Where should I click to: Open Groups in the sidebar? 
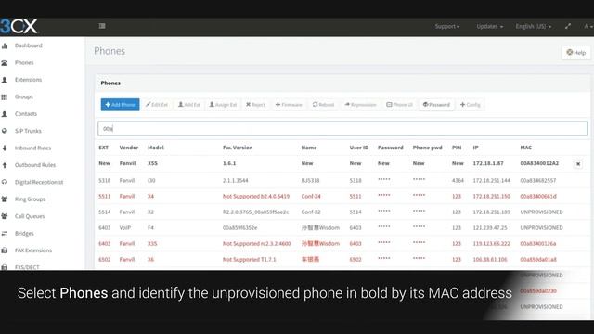pos(23,96)
